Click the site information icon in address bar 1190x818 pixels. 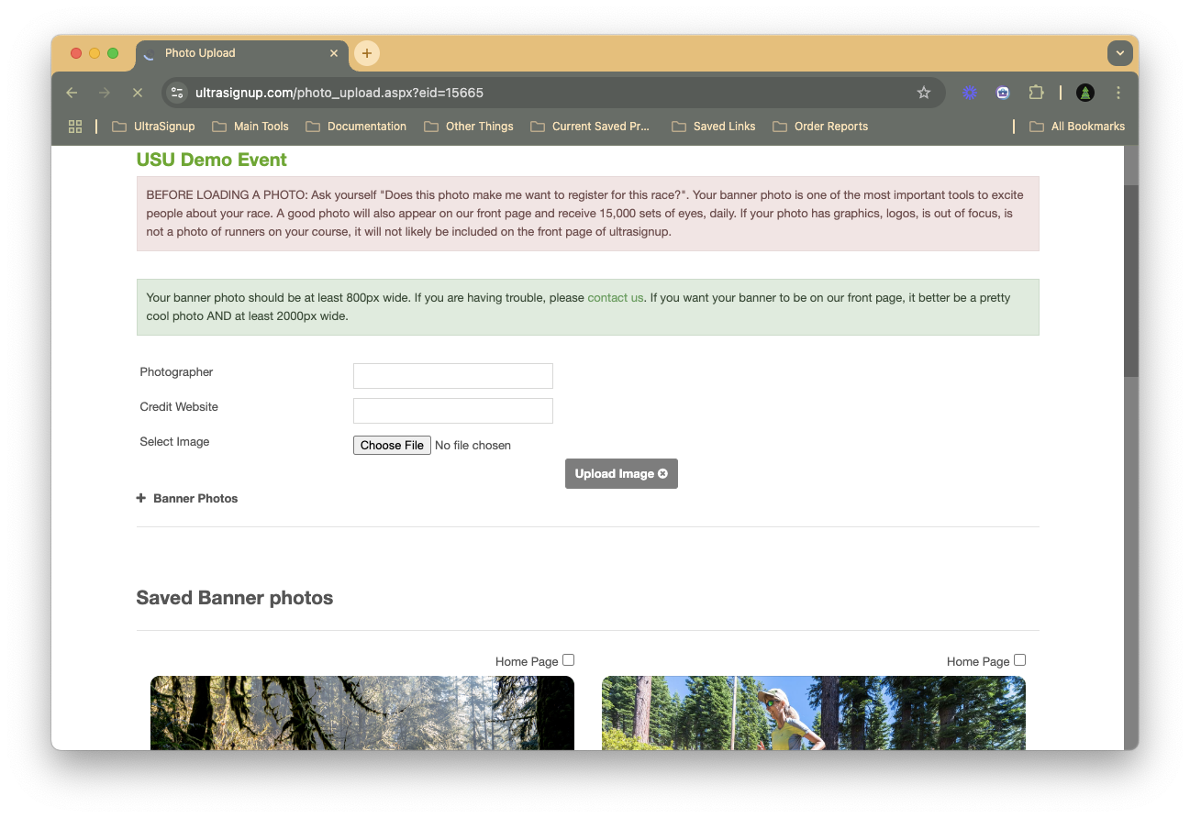pyautogui.click(x=178, y=93)
